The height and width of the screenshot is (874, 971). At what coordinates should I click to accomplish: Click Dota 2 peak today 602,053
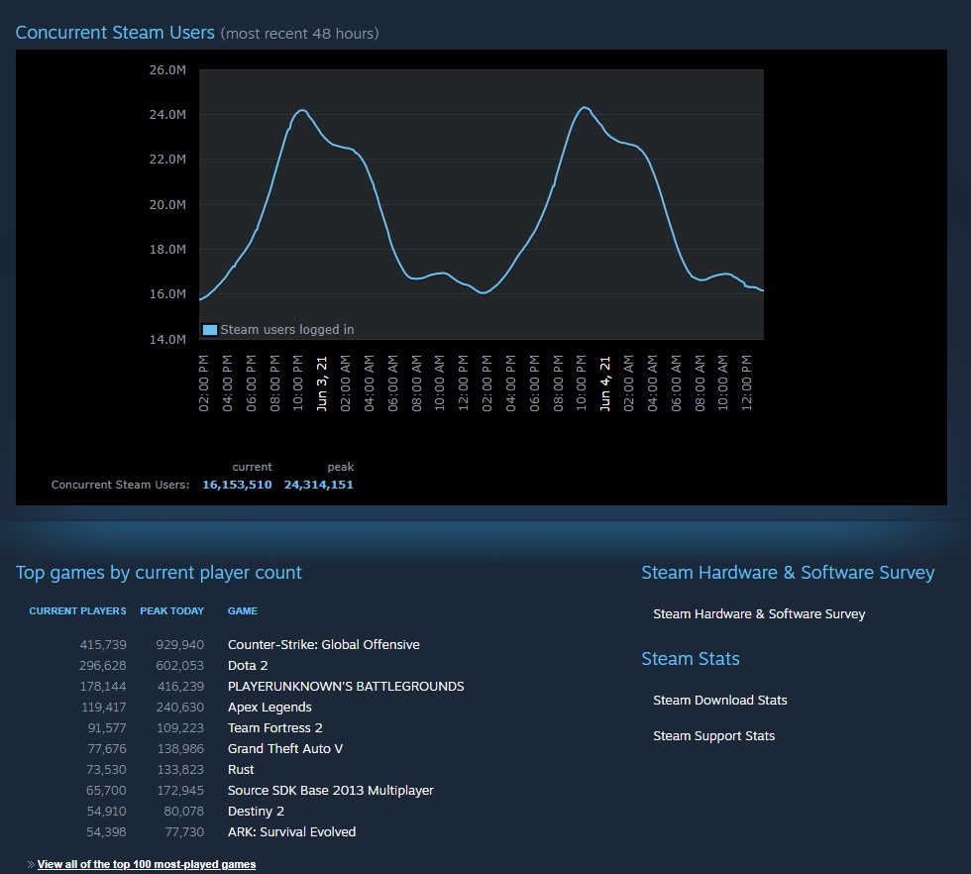[x=179, y=665]
